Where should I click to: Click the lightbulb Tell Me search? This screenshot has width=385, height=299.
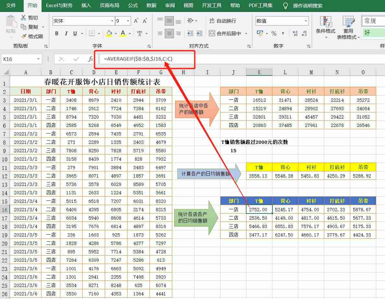click(x=285, y=6)
